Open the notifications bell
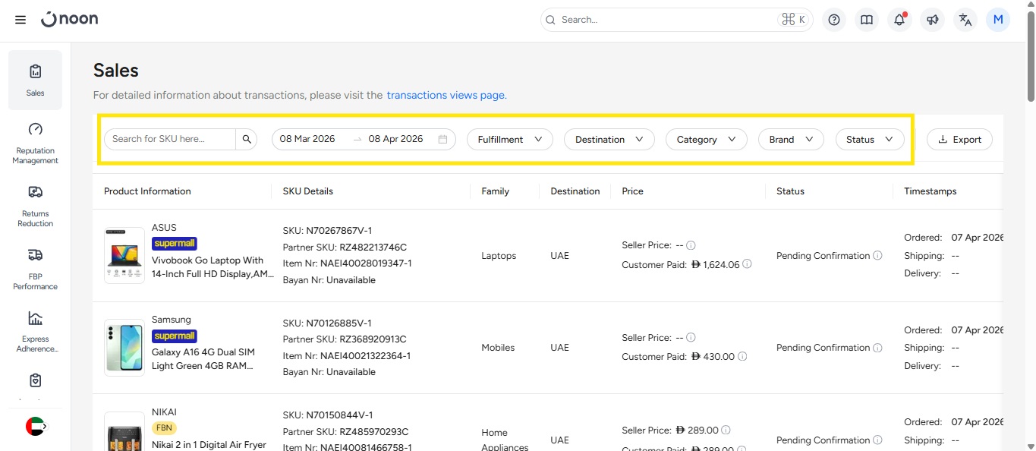The height and width of the screenshot is (451, 1036). 899,20
